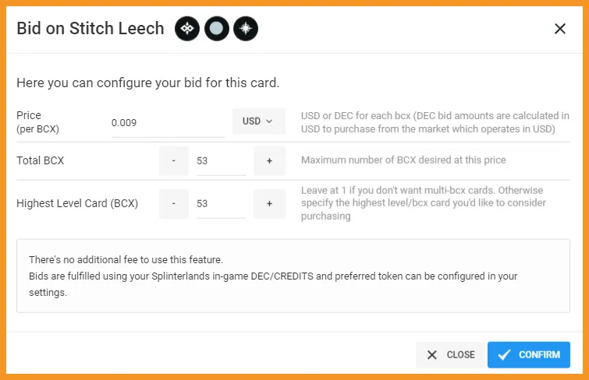This screenshot has width=589, height=380.
Task: Dismiss the dialog with the top-right X icon
Action: click(x=559, y=29)
